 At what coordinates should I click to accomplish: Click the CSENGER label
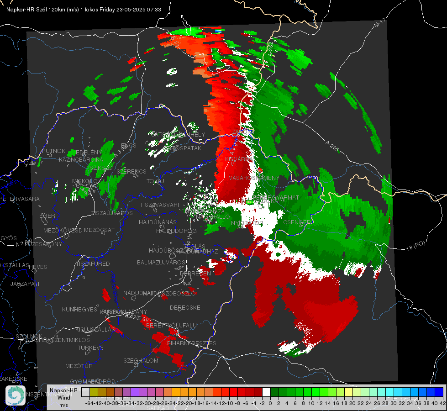[x=297, y=222]
